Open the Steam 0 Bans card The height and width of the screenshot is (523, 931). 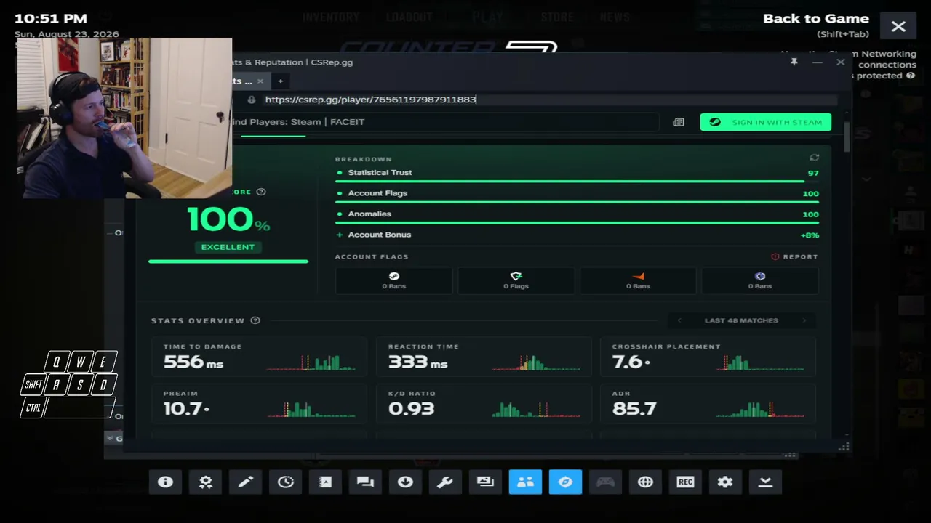pos(394,280)
